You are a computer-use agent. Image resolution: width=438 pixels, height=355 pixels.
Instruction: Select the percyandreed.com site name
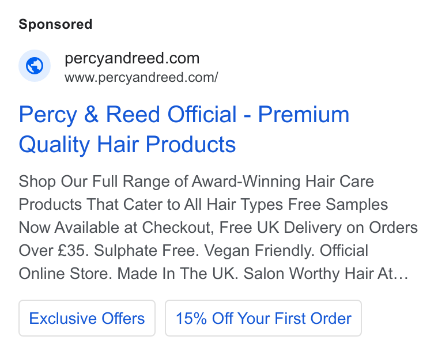click(x=132, y=58)
